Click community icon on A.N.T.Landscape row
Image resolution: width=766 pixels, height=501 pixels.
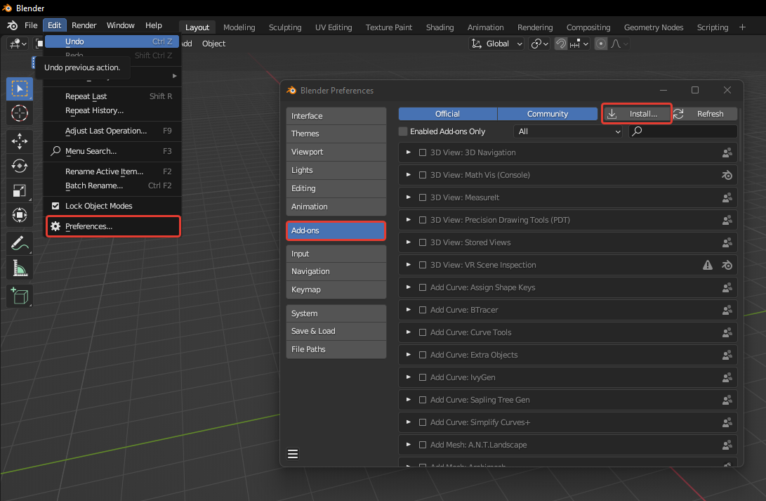[727, 445]
